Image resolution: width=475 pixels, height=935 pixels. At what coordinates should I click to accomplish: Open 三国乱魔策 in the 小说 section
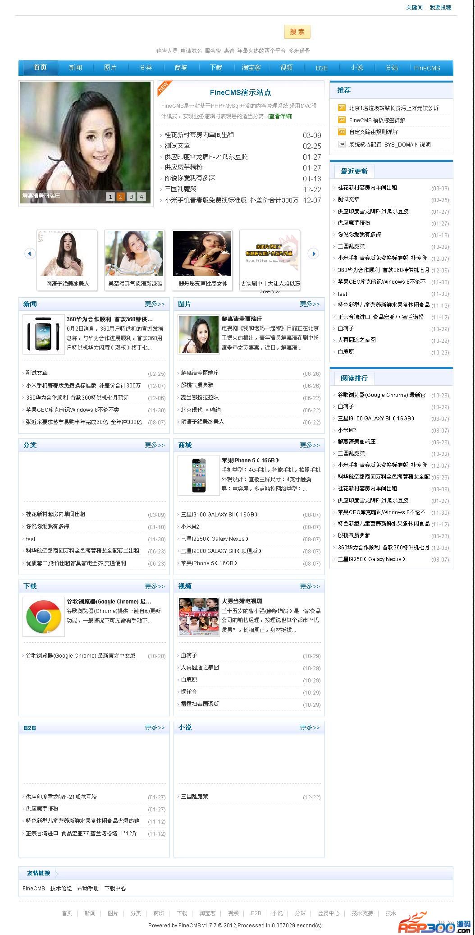click(x=194, y=797)
